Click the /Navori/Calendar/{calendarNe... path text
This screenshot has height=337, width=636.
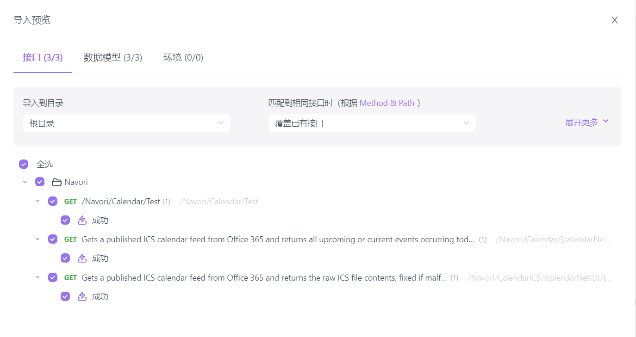(553, 239)
